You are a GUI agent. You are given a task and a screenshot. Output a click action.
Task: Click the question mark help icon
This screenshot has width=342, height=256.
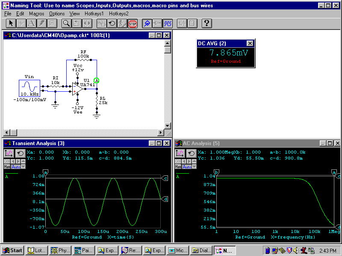pos(207,23)
